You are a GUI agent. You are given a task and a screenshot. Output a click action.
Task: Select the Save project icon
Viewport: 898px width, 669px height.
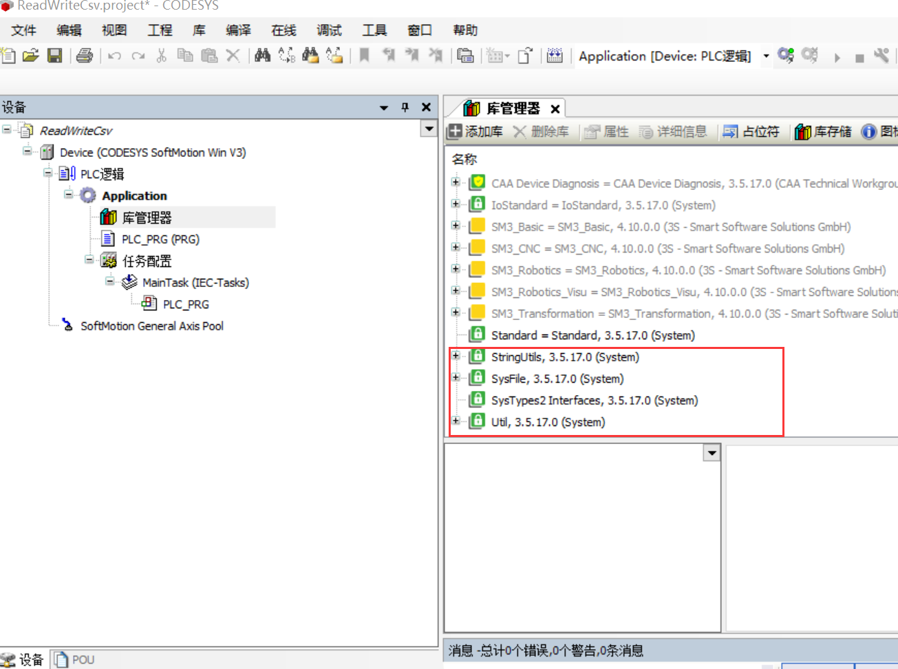click(54, 56)
